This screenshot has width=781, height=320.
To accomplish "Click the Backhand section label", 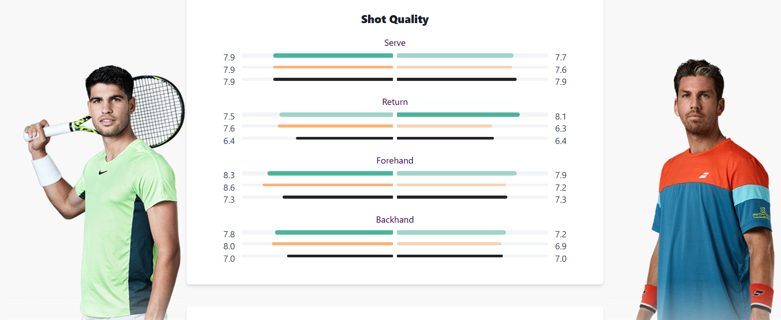I will coord(395,220).
